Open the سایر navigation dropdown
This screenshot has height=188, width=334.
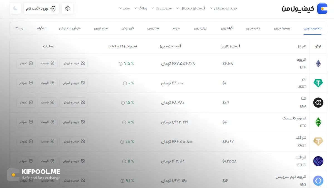click(124, 8)
